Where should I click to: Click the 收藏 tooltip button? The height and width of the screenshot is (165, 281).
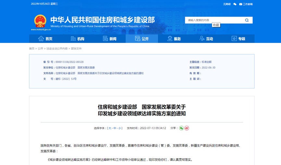216,25
